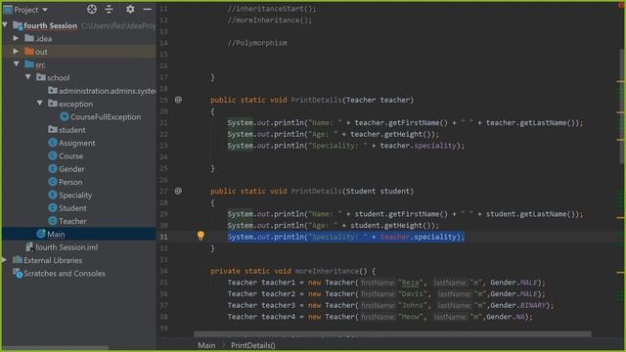Click line number 31 in the gutter
The image size is (626, 352).
tap(163, 237)
